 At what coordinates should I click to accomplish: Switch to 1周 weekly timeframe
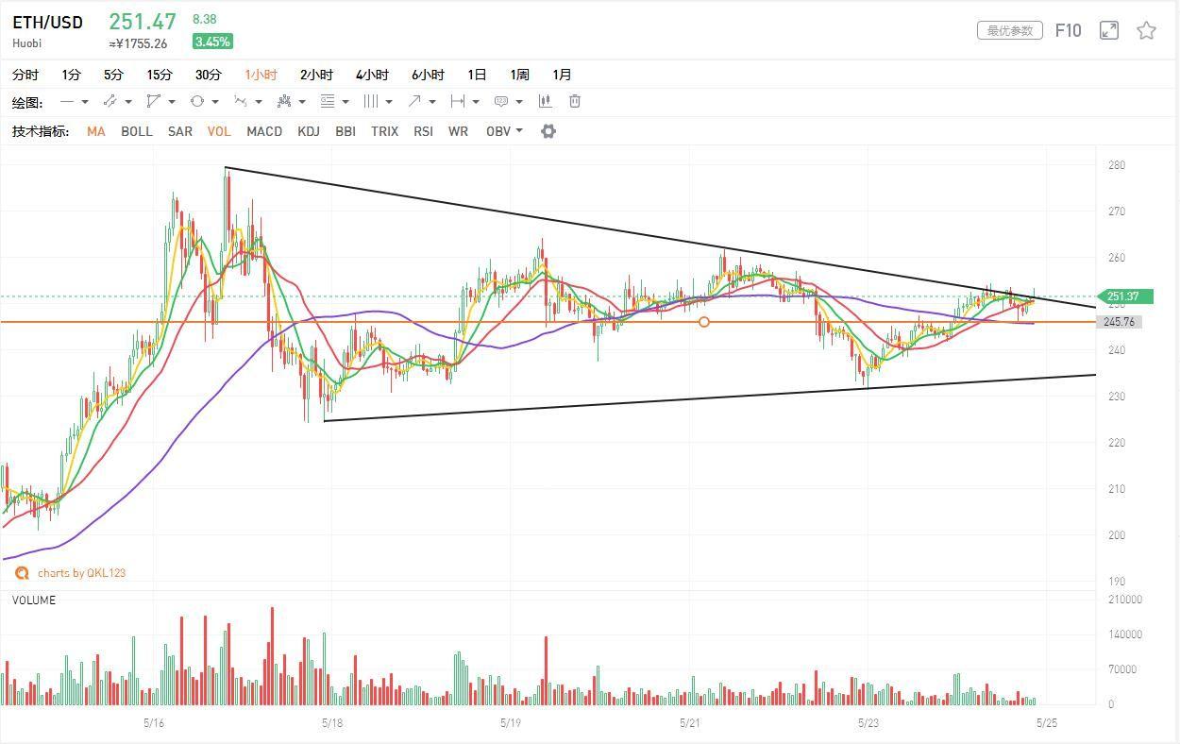click(x=519, y=75)
